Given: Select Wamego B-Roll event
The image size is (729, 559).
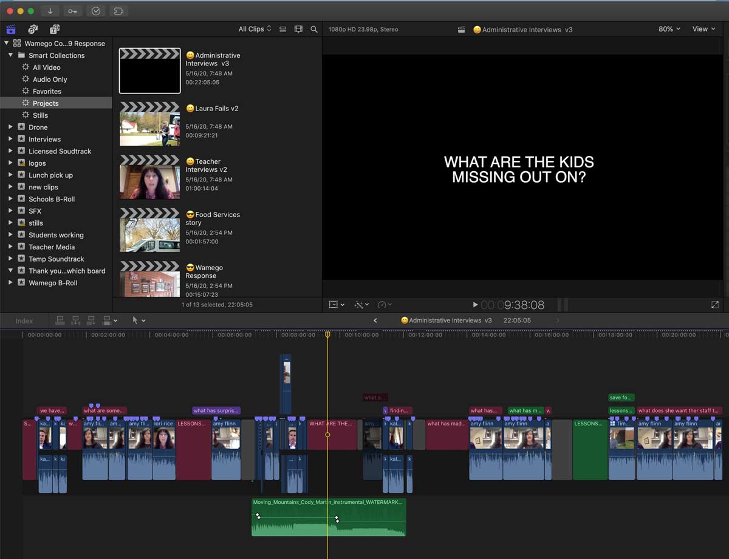Looking at the screenshot, I should click(x=53, y=283).
